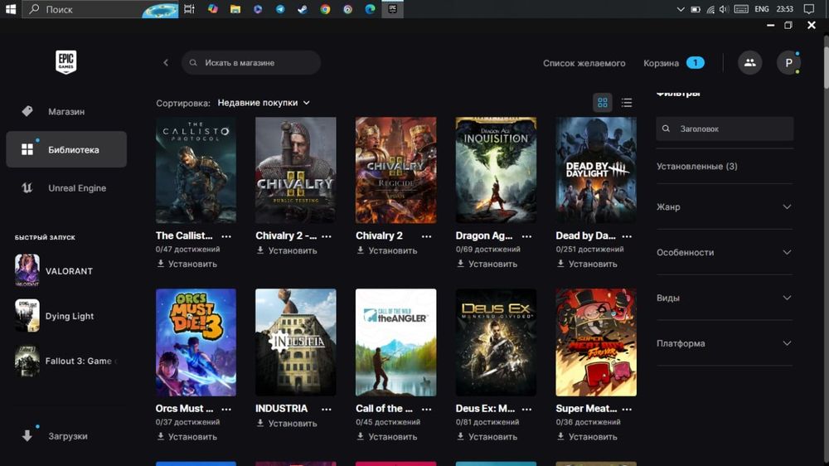Open Deus Ex cover art
Screen dimensions: 829x466
pyautogui.click(x=496, y=342)
